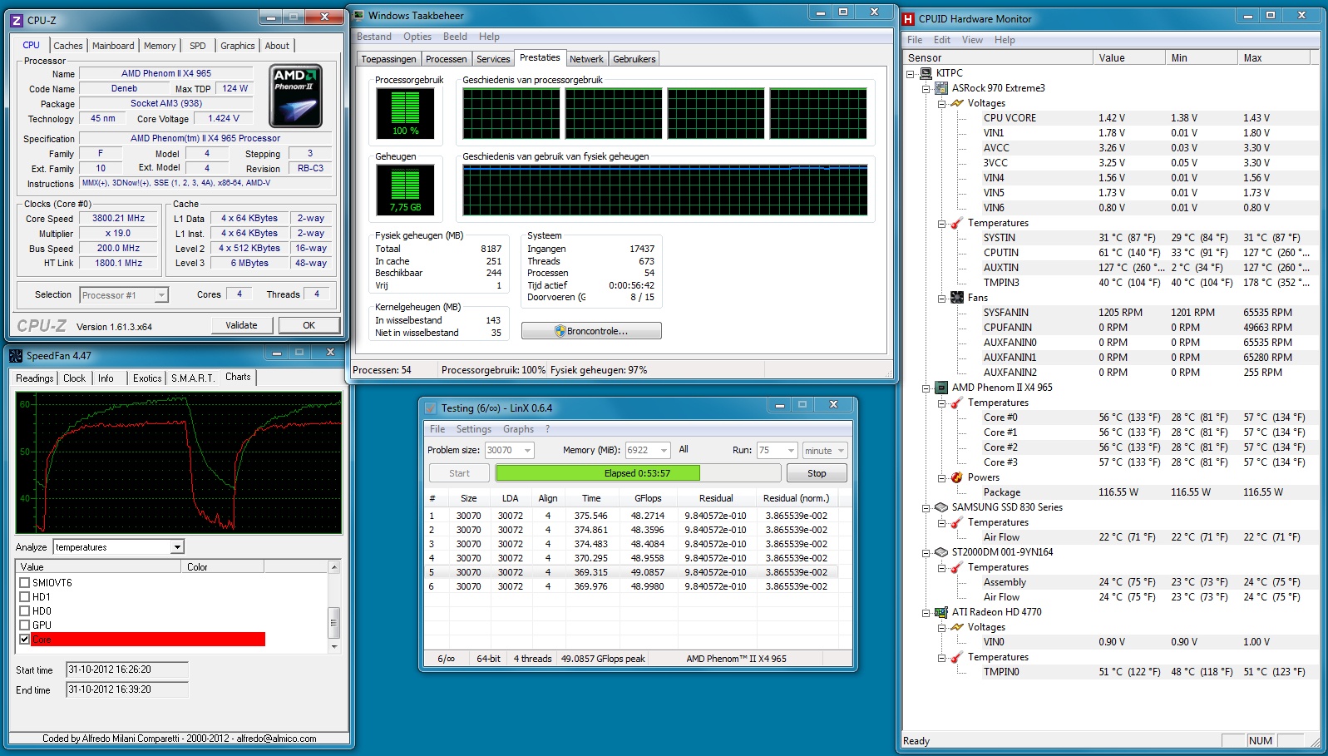Check the SMIOVT6 checkbox in SpeedFan
The width and height of the screenshot is (1328, 756).
[25, 583]
